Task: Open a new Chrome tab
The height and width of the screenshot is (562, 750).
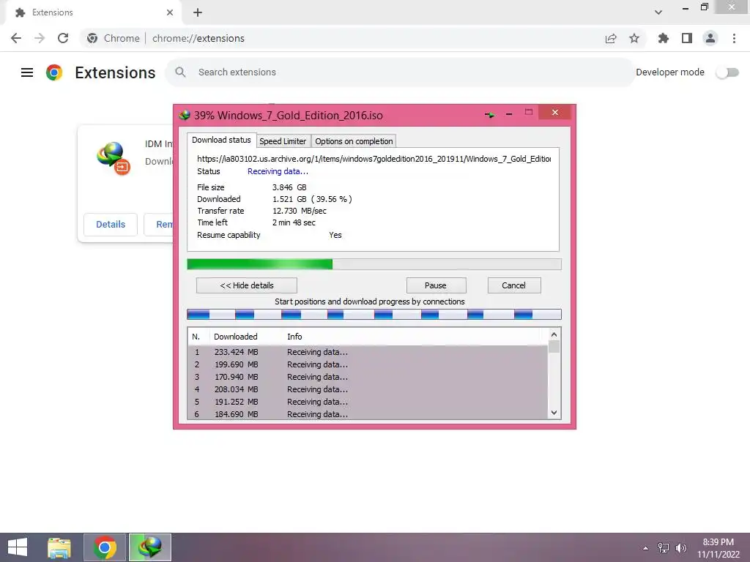Action: (198, 12)
